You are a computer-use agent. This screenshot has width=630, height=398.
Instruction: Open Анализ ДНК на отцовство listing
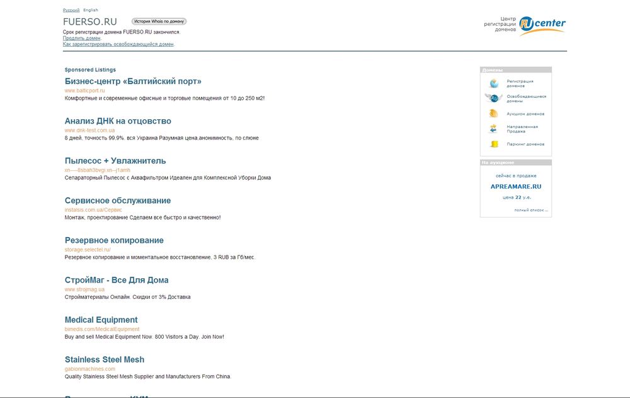118,121
